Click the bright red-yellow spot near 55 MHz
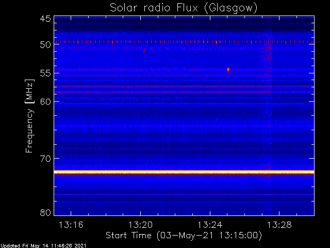Screen dimensions: 330x248 (228, 69)
